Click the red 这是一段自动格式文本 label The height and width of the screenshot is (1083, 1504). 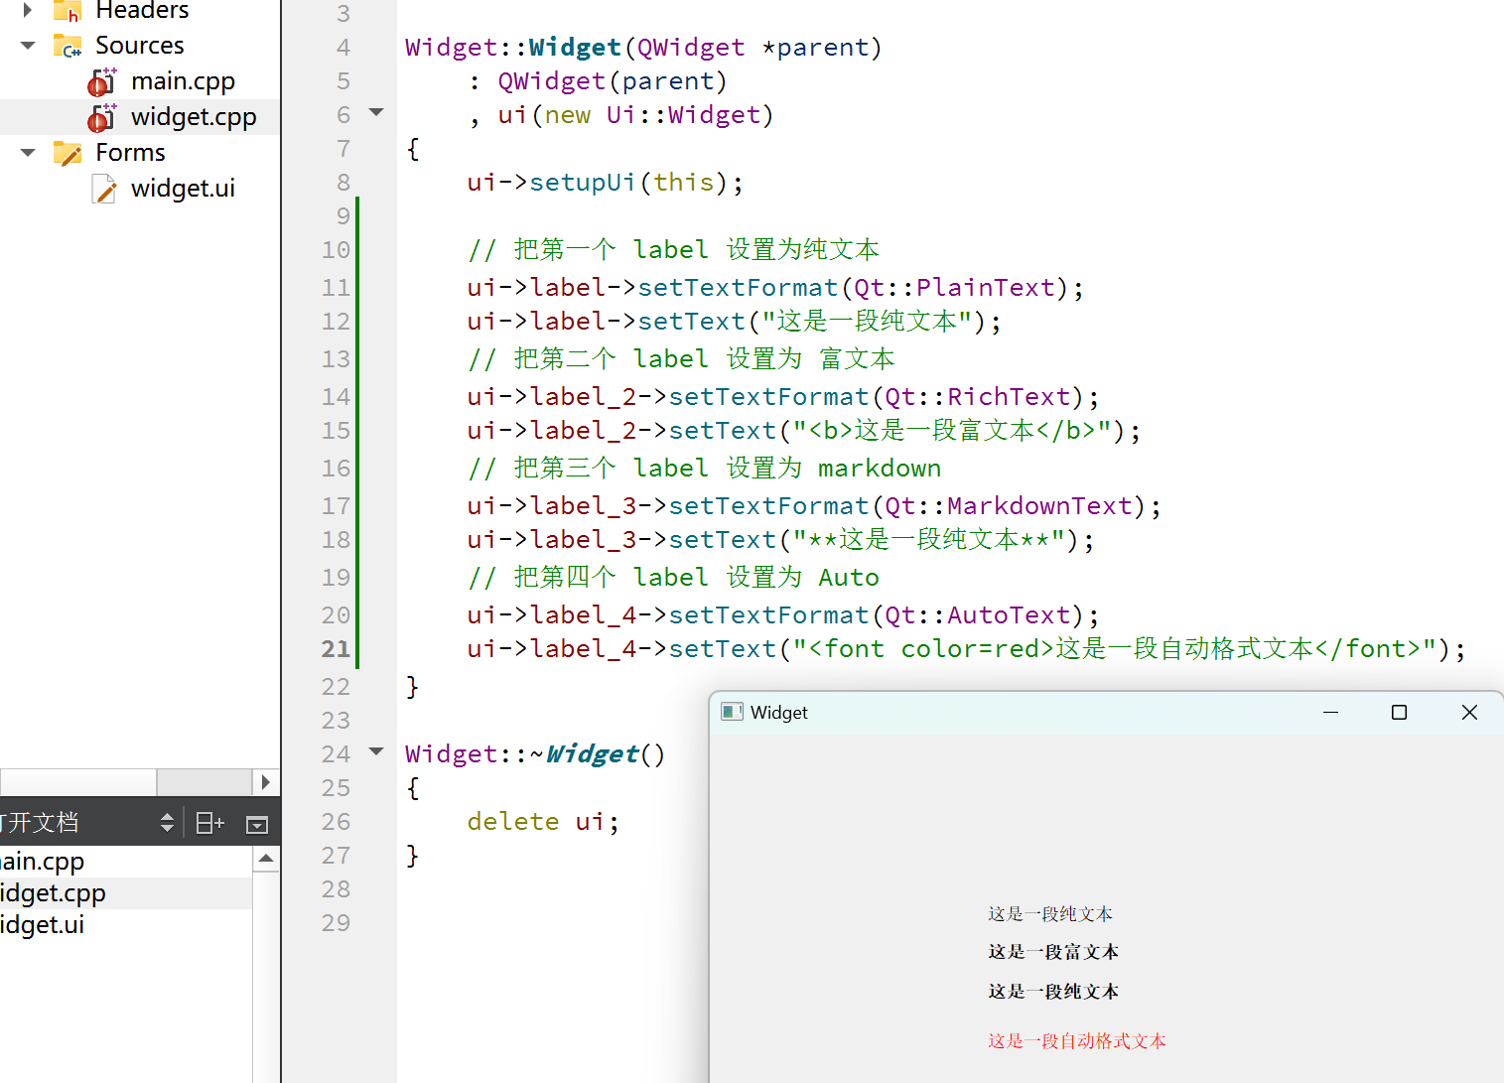tap(1077, 1041)
